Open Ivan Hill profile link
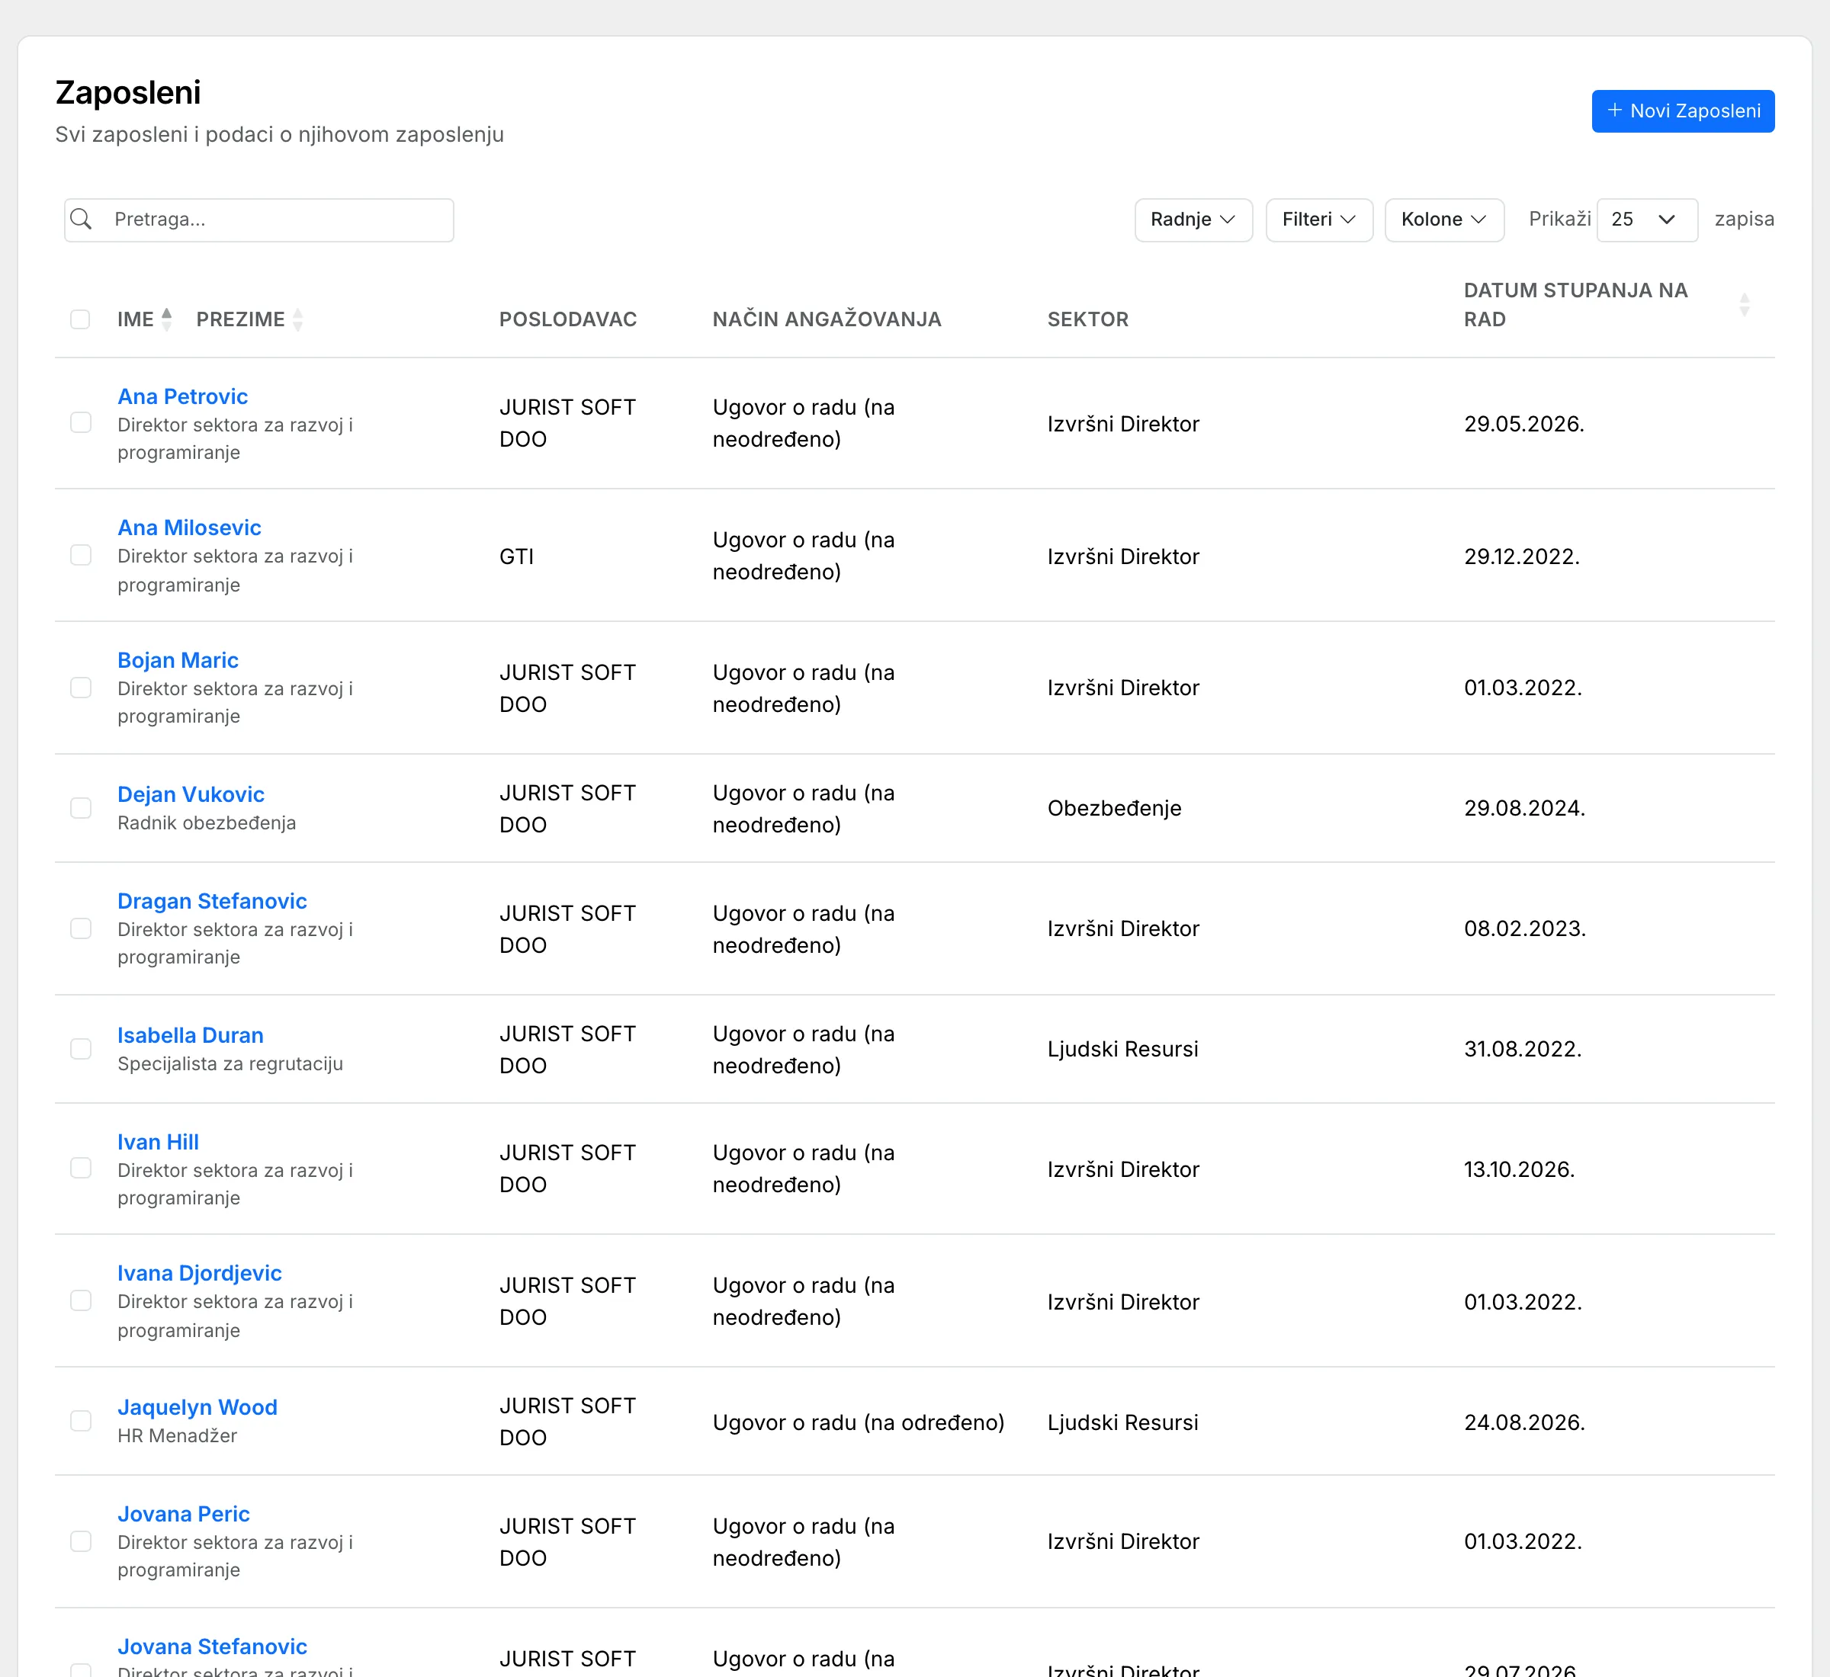This screenshot has height=1677, width=1830. click(158, 1142)
